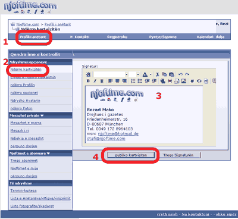Redo edit using the redo arrow

187,74
